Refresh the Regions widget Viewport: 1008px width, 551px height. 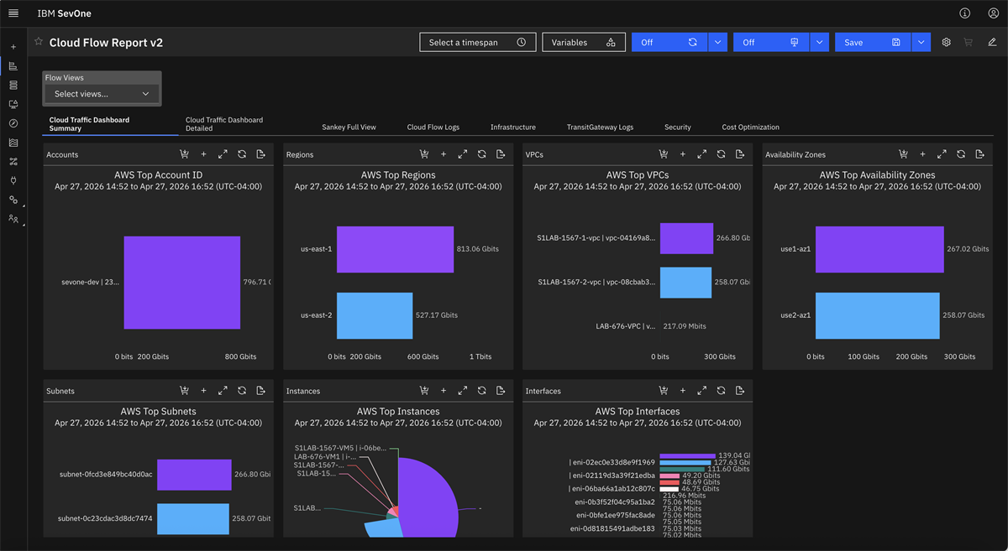point(482,154)
